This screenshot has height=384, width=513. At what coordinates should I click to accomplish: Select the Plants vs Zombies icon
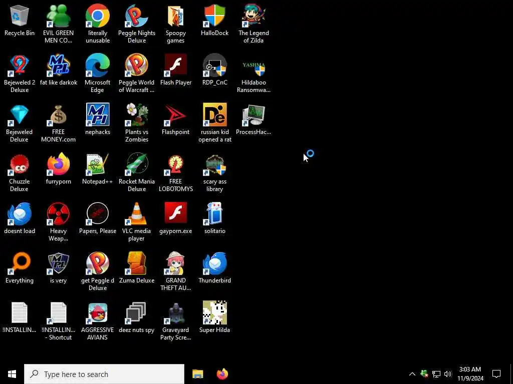pyautogui.click(x=136, y=115)
